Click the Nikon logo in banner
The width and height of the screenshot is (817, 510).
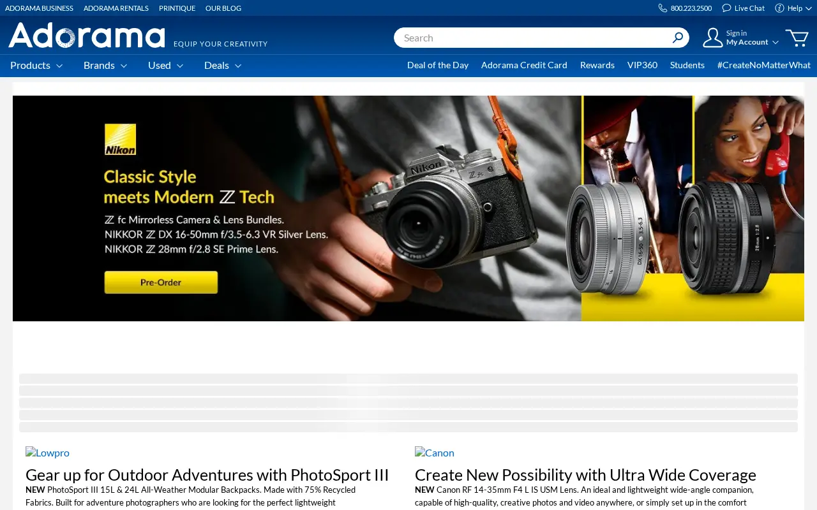[x=121, y=140]
